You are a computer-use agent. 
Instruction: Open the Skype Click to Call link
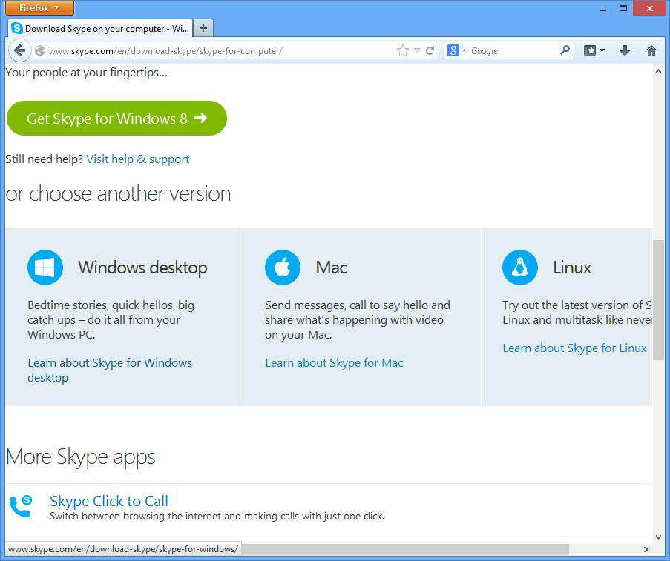[x=109, y=501]
